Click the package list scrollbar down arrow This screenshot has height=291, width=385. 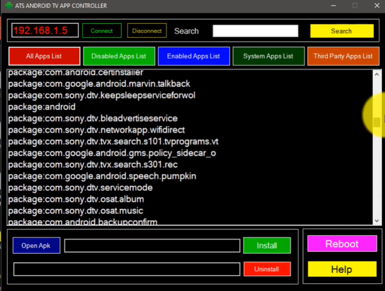click(x=377, y=221)
